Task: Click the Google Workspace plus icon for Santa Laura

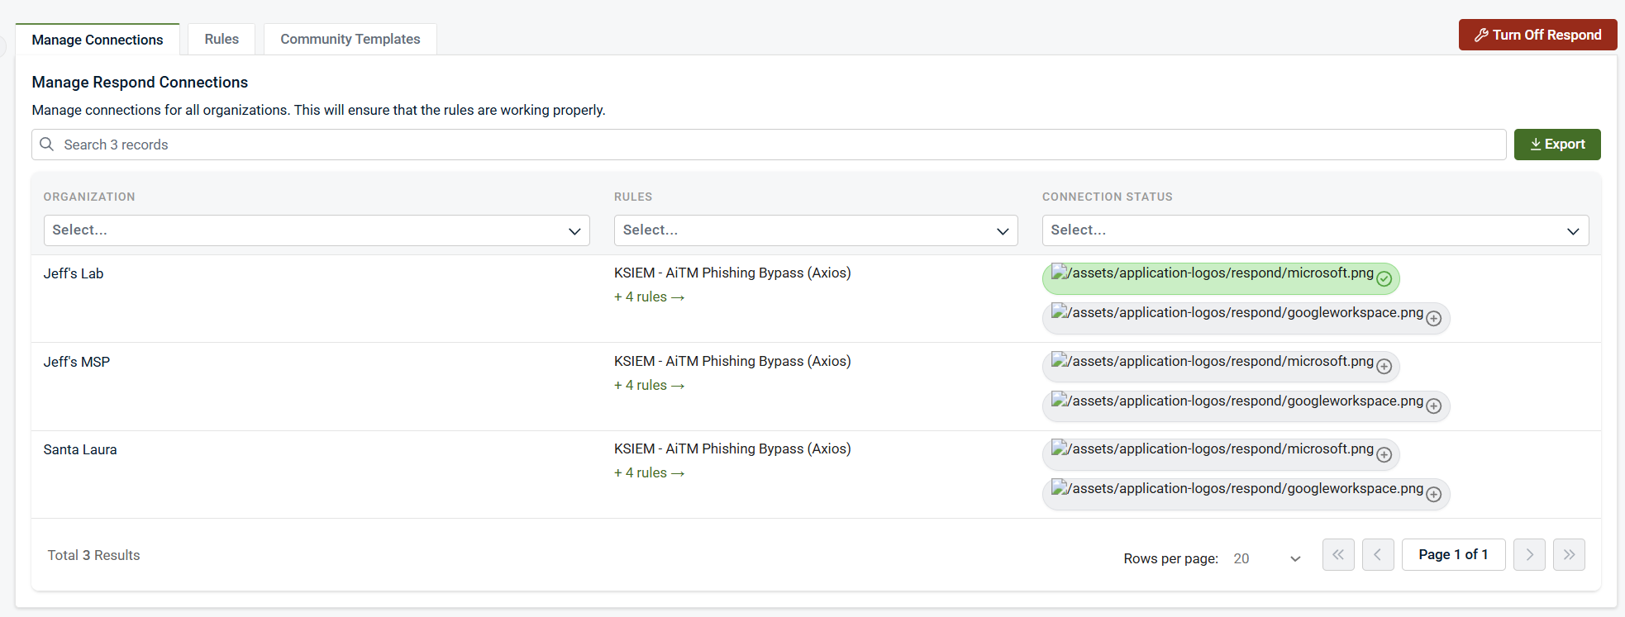Action: 1433,495
